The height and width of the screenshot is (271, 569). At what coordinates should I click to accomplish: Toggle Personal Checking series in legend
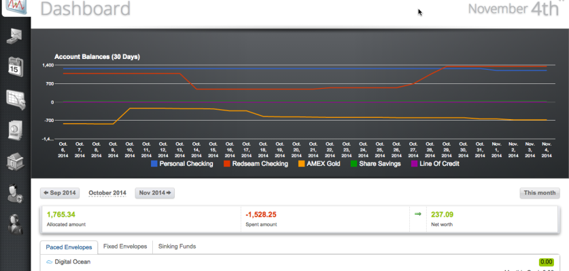click(182, 164)
